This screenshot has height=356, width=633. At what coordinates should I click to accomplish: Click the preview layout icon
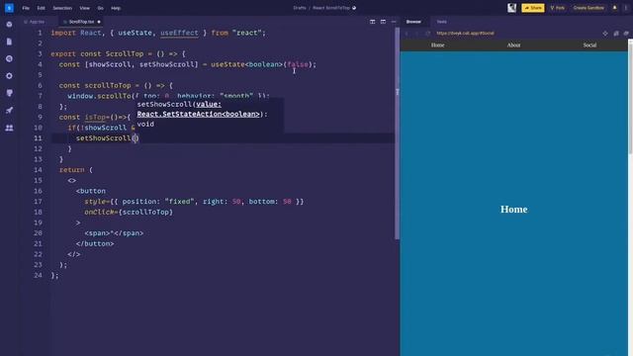[x=383, y=22]
